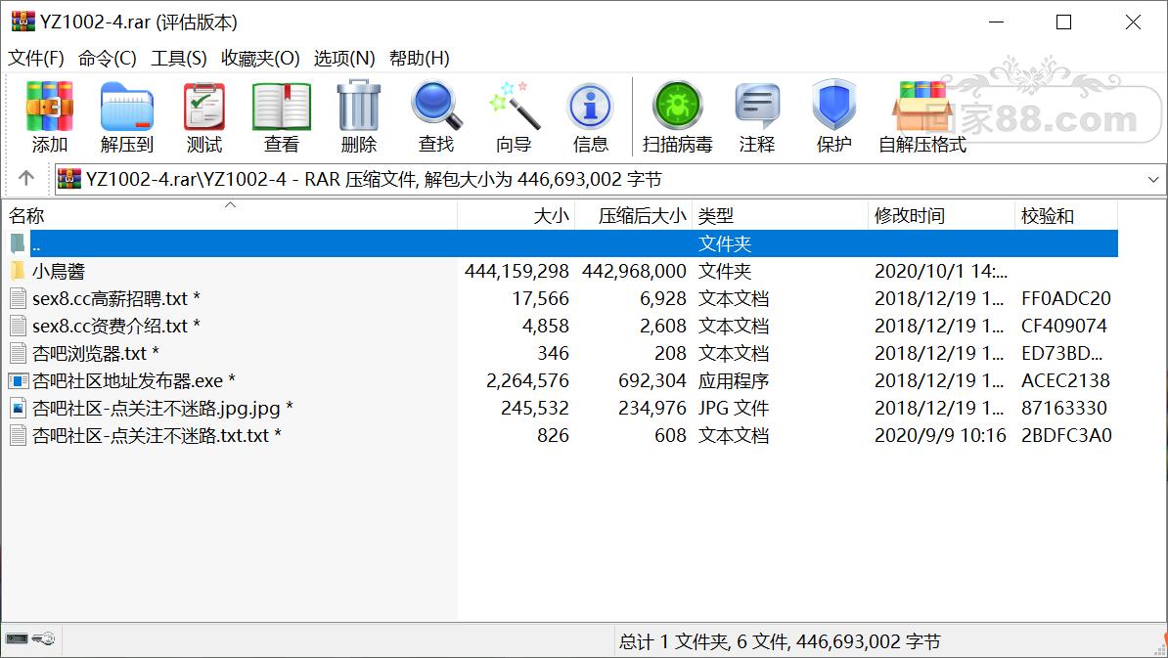The height and width of the screenshot is (658, 1168).
Task: Click the JPG 文件 type cell
Action: (x=733, y=409)
